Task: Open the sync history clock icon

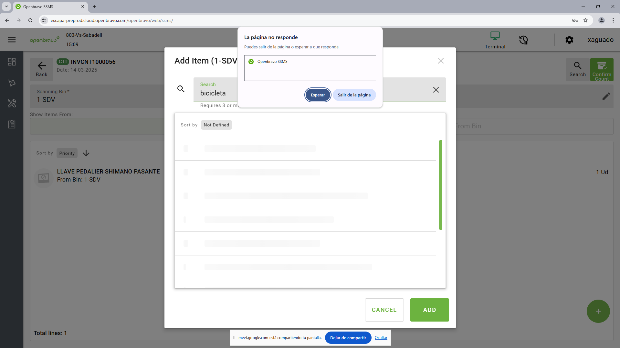Action: [523, 40]
